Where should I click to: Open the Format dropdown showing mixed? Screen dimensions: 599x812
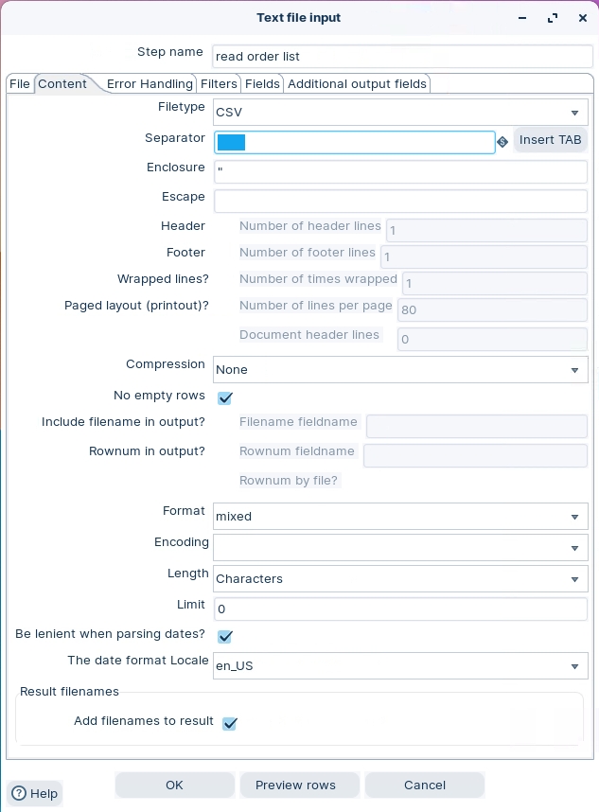click(574, 517)
